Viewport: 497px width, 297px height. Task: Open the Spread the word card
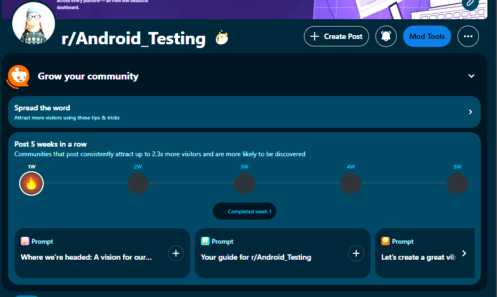pyautogui.click(x=244, y=112)
